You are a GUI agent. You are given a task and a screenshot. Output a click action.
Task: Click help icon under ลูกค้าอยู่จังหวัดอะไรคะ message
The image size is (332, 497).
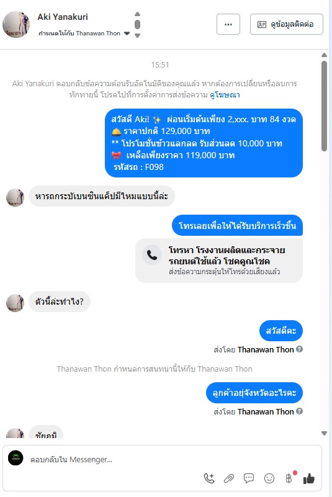click(299, 411)
